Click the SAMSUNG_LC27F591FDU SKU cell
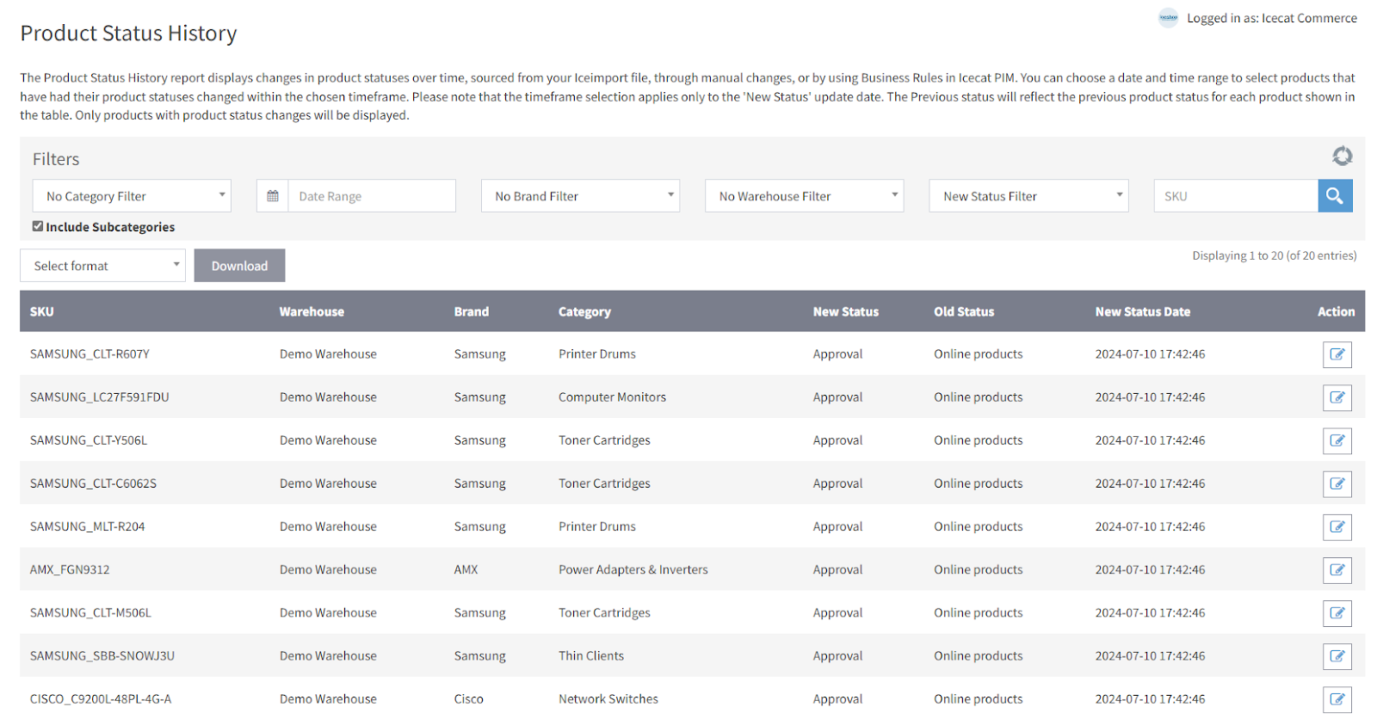Screen dimensions: 1377x719 click(99, 396)
